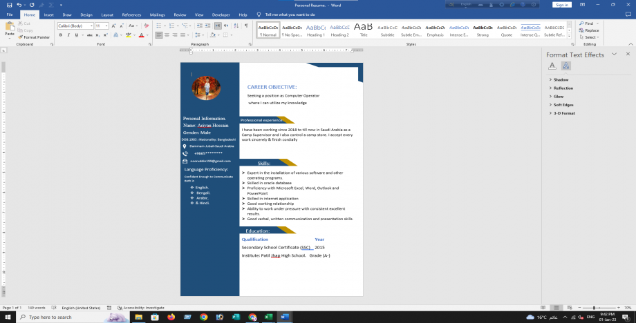Adjust the zoom slider in status bar
Screen dimensions: 636x323
pos(593,308)
